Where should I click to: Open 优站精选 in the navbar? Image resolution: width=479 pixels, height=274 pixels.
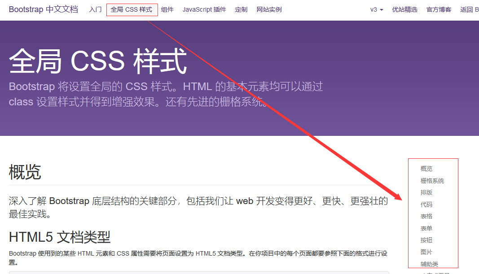(x=404, y=9)
